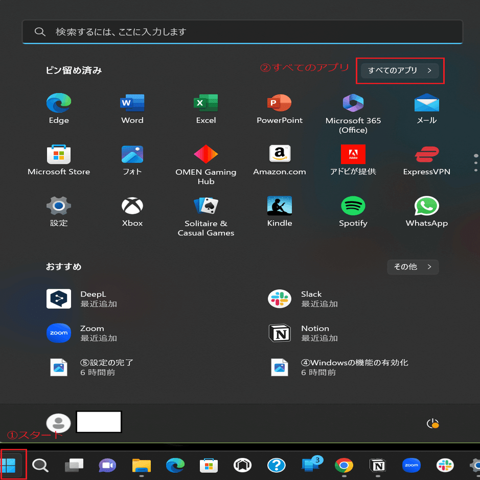Open WhatsApp

[x=426, y=211]
